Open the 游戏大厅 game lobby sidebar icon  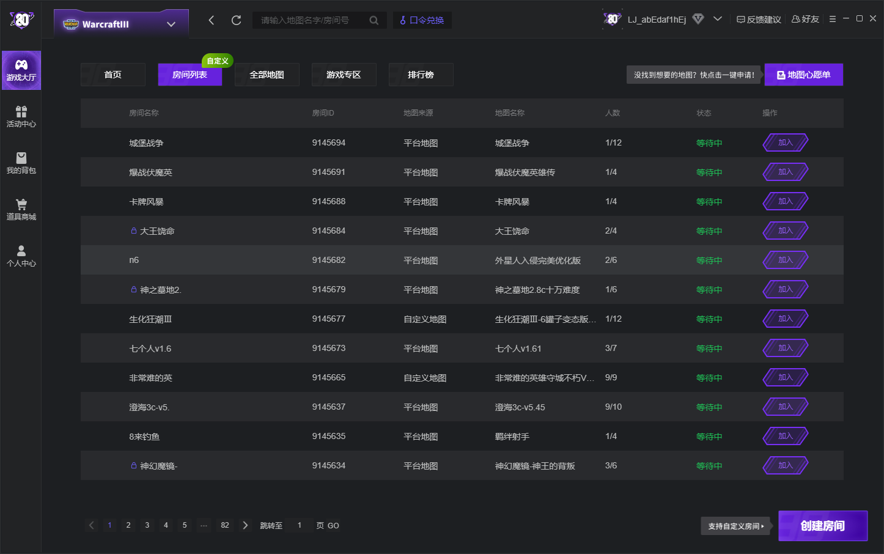21,70
